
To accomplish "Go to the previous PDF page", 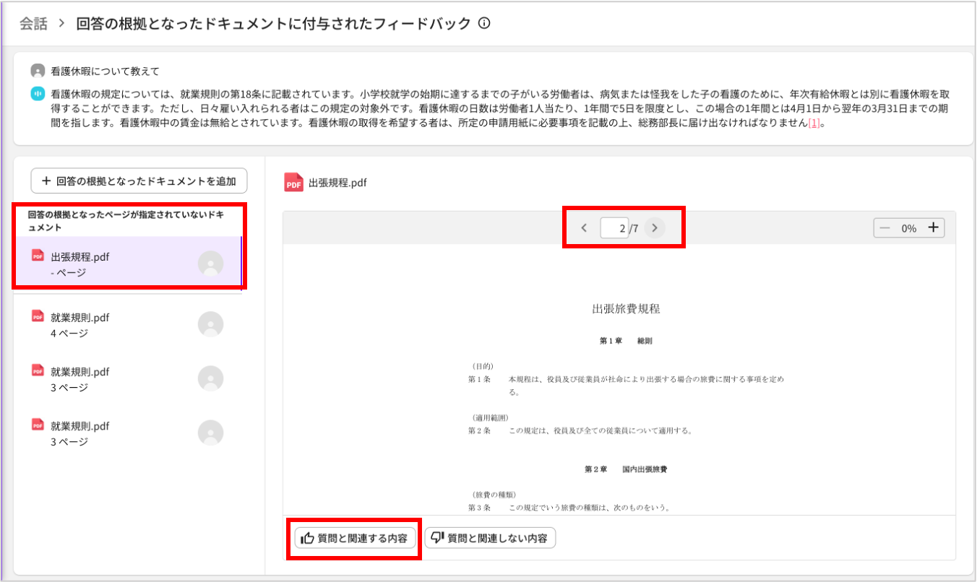I will point(584,228).
